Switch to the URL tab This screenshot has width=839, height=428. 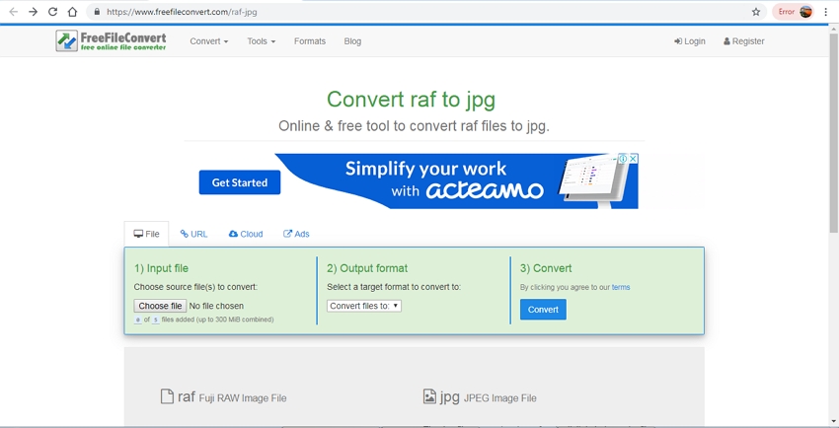193,234
